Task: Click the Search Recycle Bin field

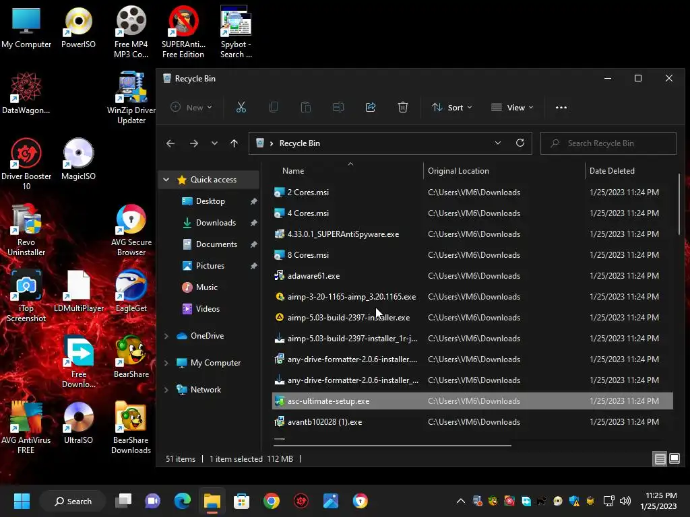Action: click(x=608, y=143)
